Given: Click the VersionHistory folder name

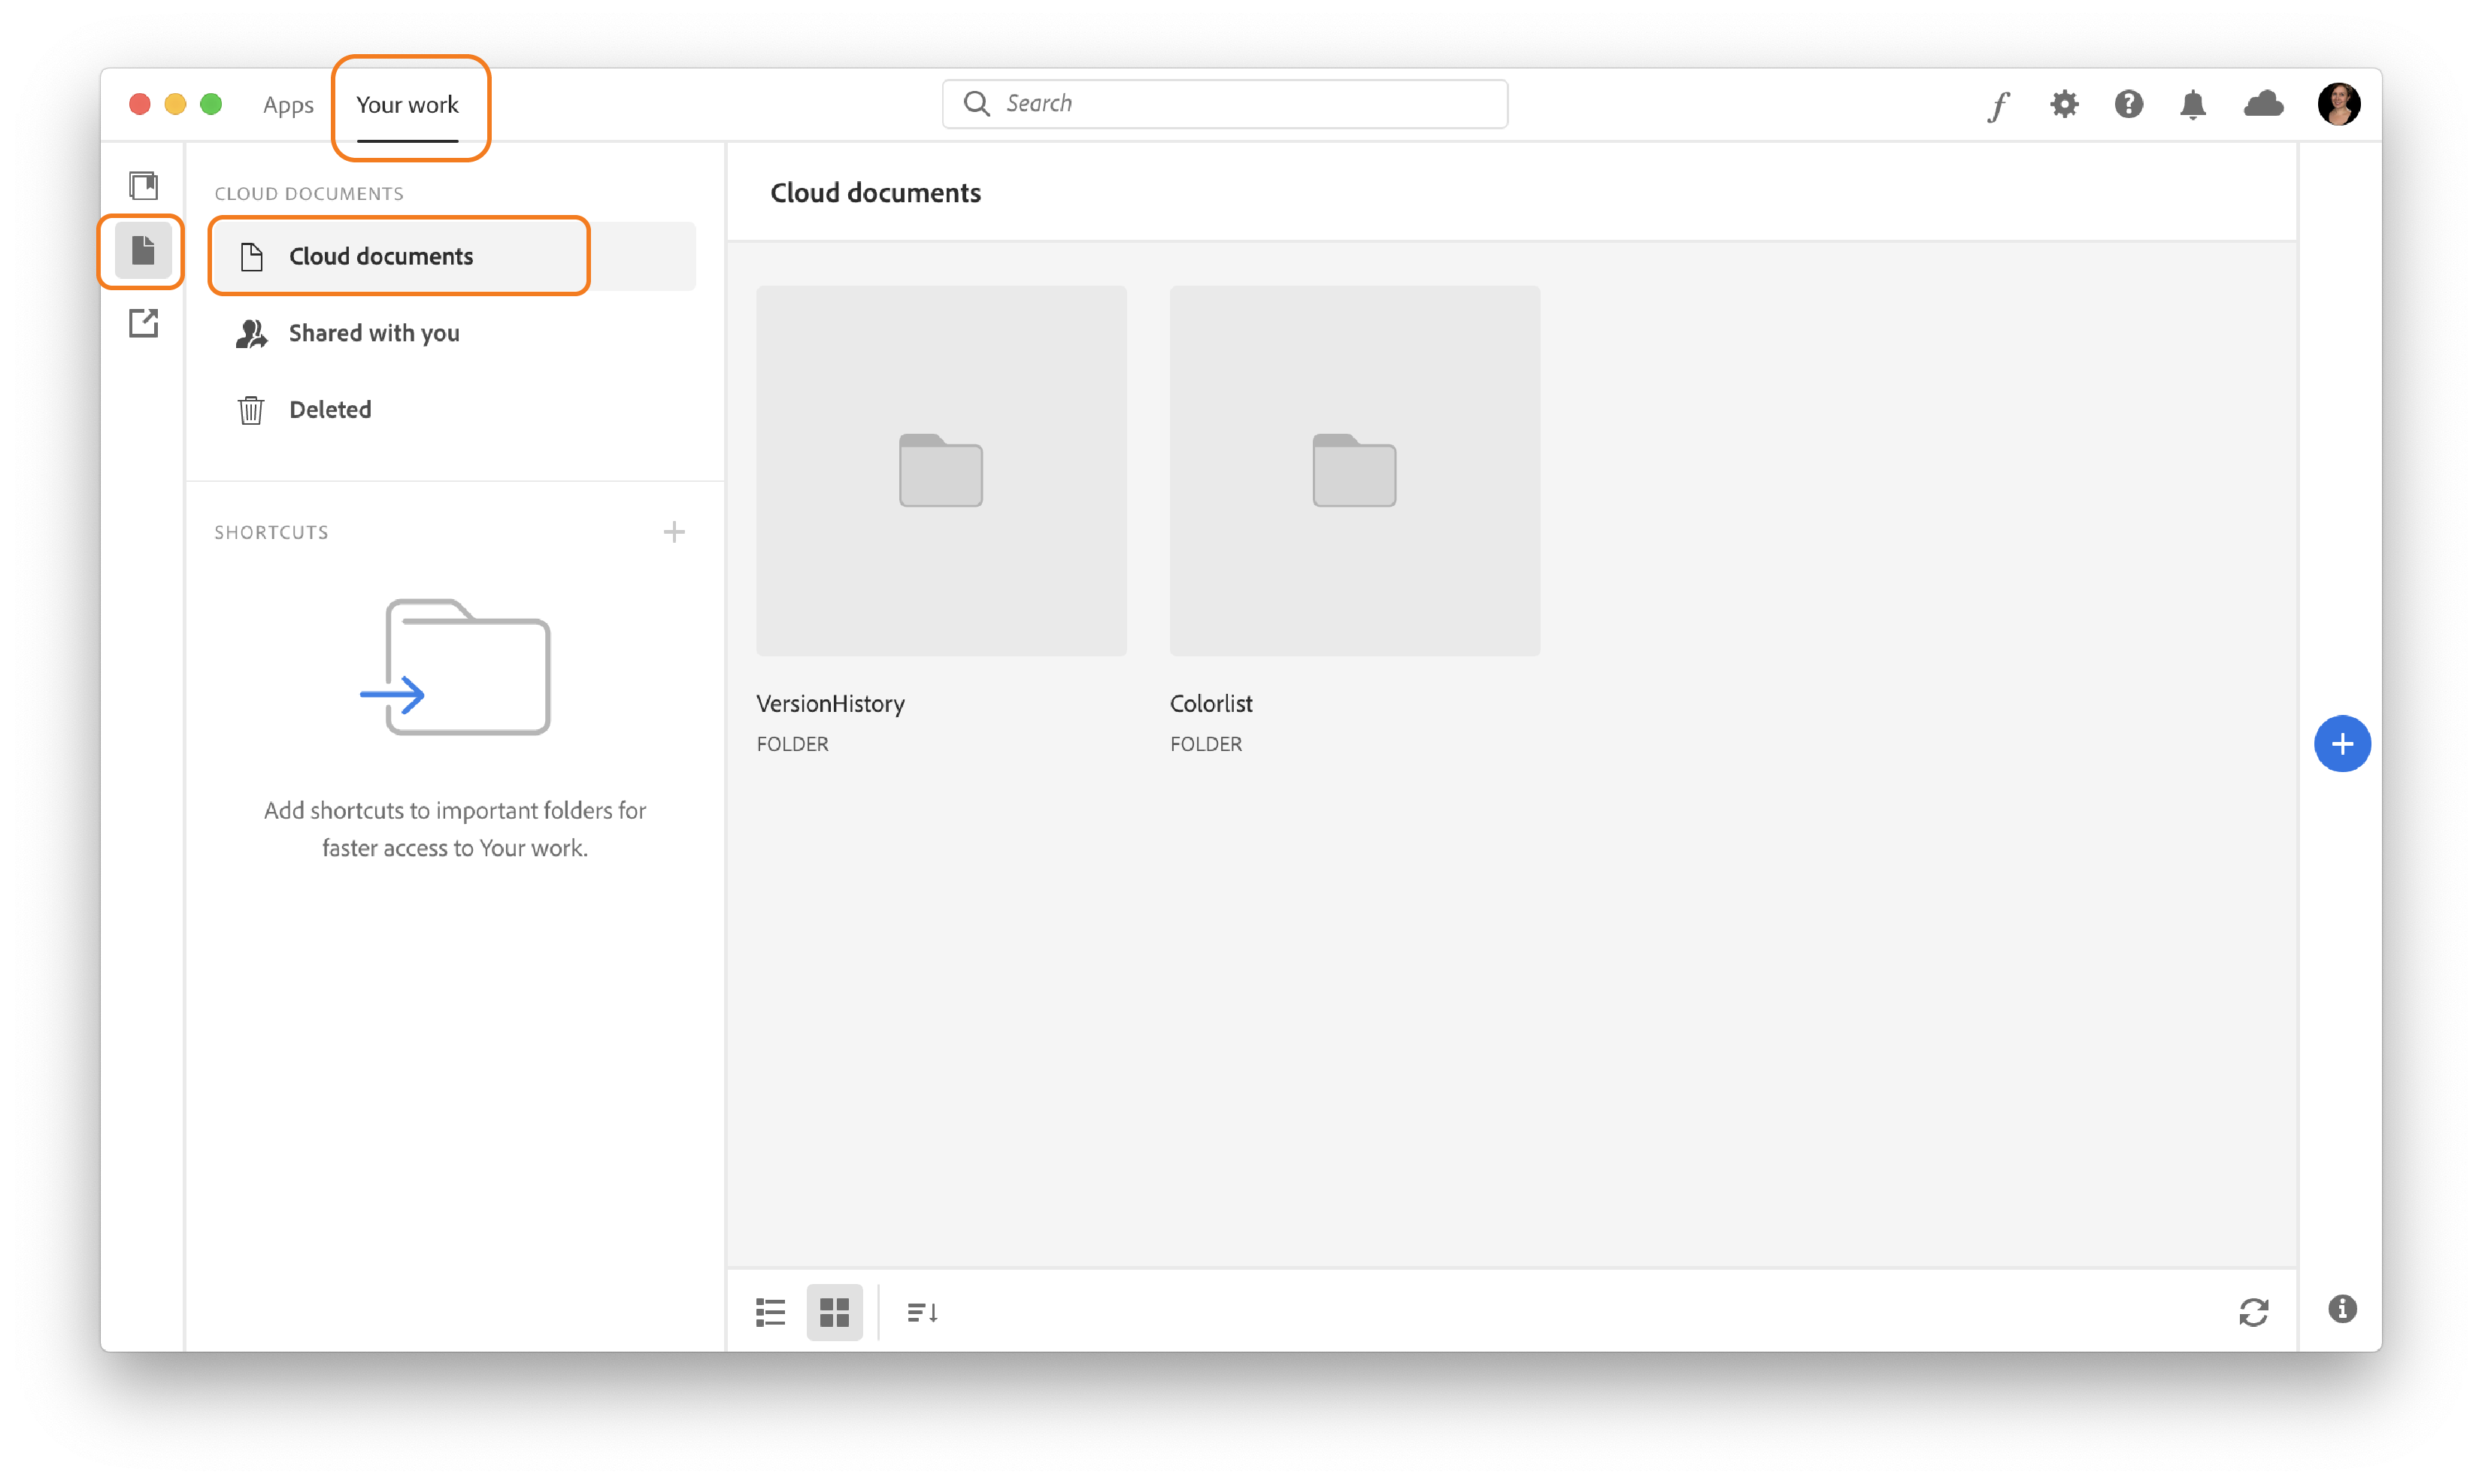Looking at the screenshot, I should click(830, 703).
